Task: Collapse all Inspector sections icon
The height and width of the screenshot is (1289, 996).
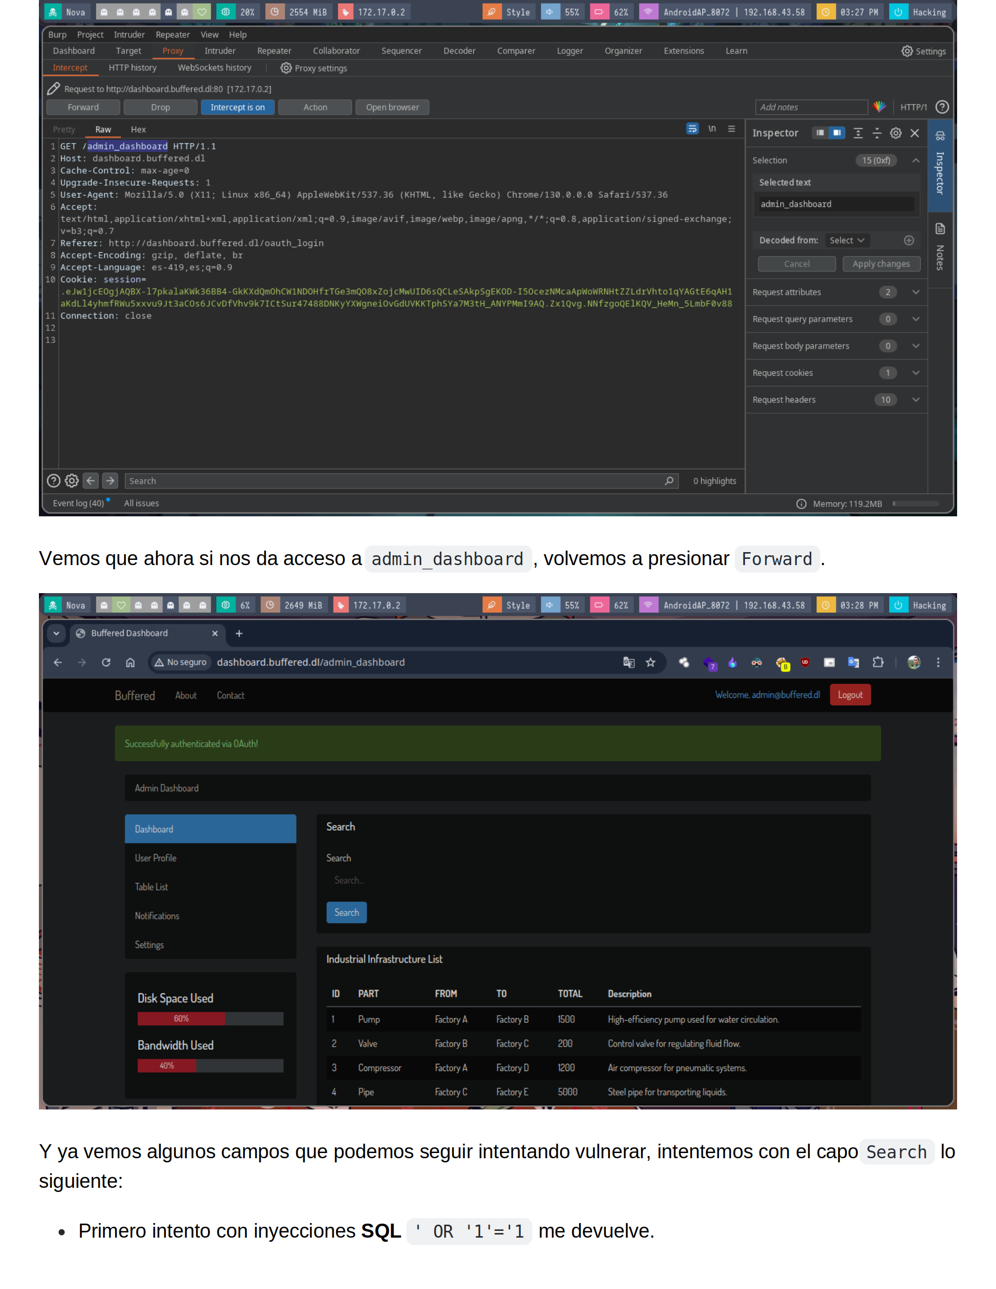Action: click(x=877, y=133)
